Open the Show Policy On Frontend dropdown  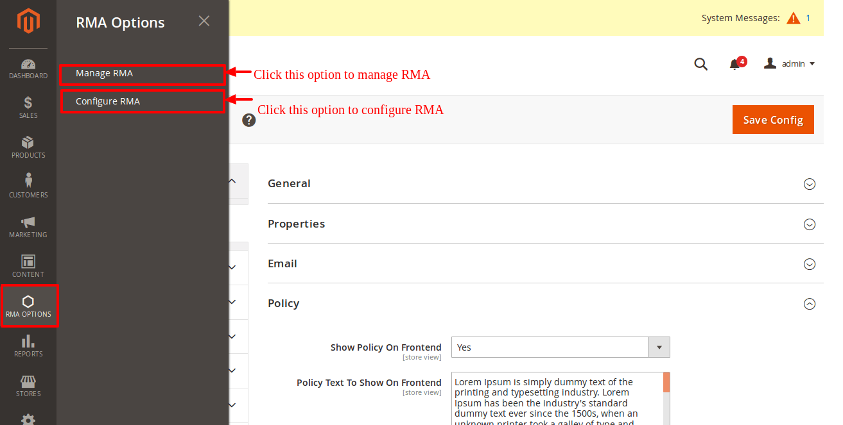click(561, 347)
